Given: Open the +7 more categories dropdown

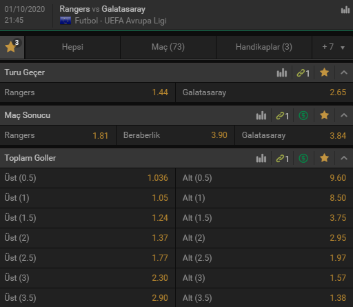Looking at the screenshot, I should [333, 47].
